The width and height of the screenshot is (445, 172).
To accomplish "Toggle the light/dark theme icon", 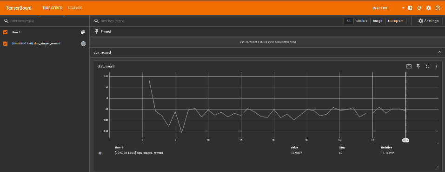I will pyautogui.click(x=410, y=8).
